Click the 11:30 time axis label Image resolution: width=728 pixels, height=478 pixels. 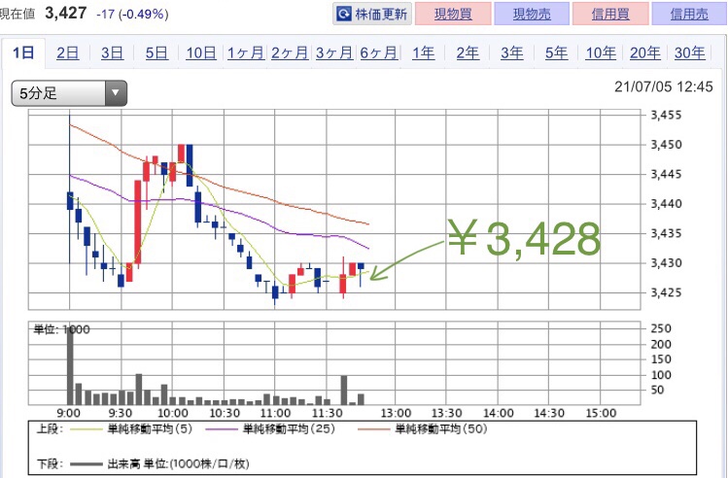pyautogui.click(x=327, y=413)
